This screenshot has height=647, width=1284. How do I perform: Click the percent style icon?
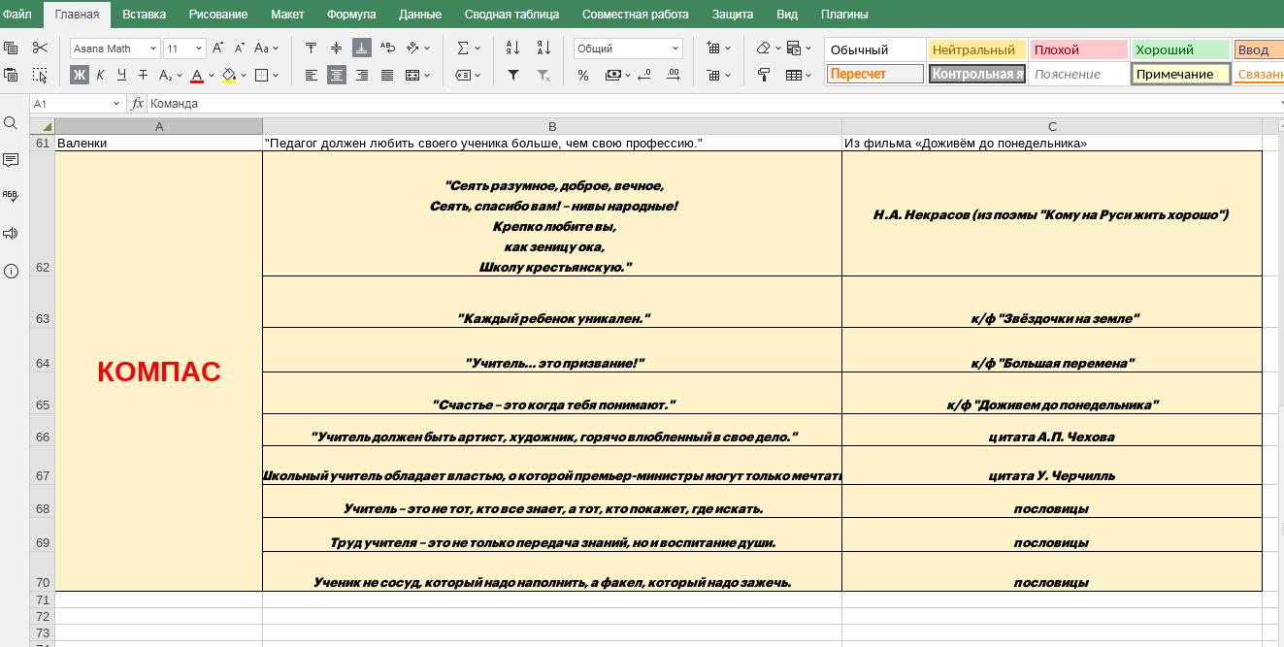(x=582, y=75)
